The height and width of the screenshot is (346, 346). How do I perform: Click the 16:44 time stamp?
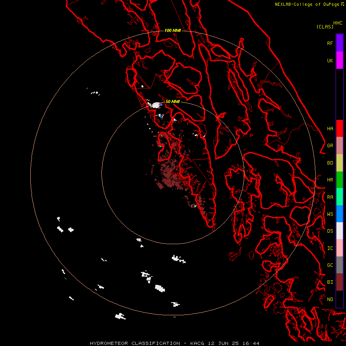(251, 343)
